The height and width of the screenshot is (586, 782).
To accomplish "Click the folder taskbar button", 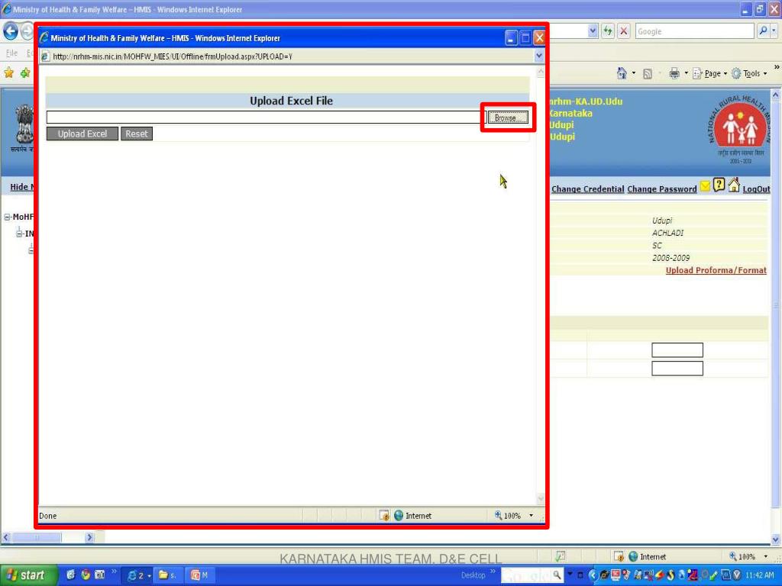I will tap(167, 575).
